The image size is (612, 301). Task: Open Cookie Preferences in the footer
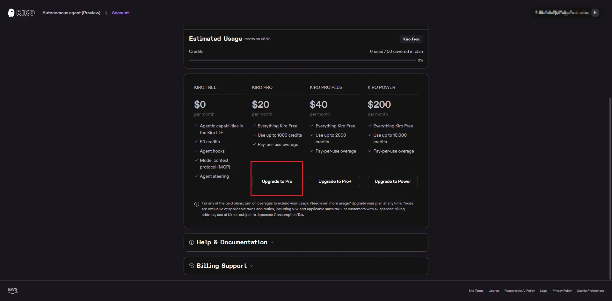tap(591, 291)
